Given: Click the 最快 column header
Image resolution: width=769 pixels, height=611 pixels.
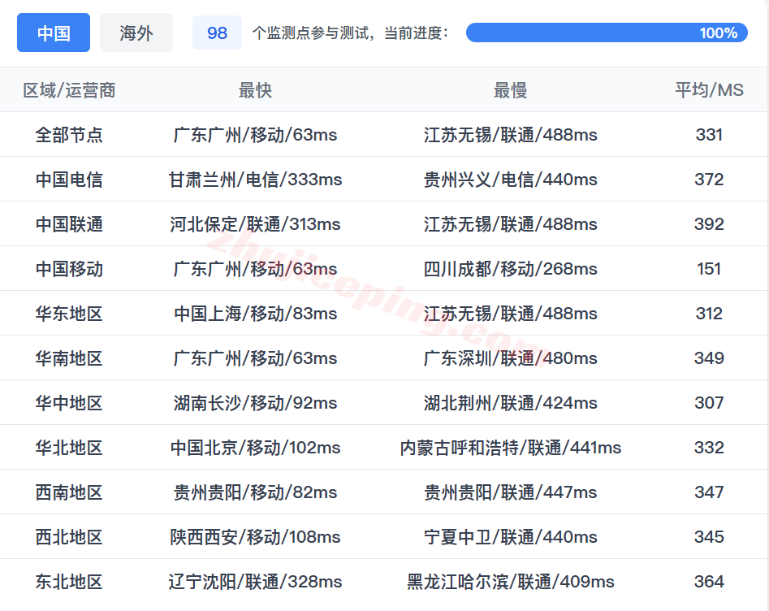Looking at the screenshot, I should pyautogui.click(x=255, y=90).
